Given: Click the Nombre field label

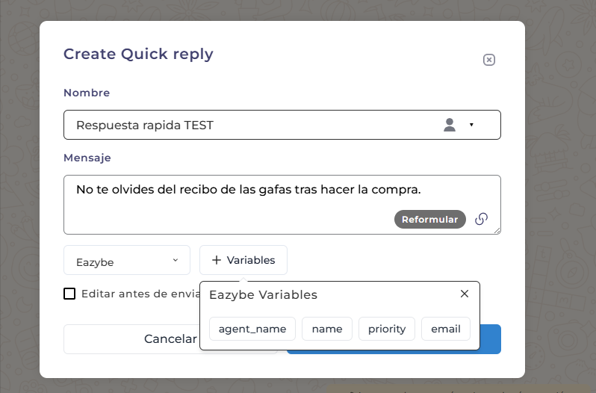Looking at the screenshot, I should 87,93.
